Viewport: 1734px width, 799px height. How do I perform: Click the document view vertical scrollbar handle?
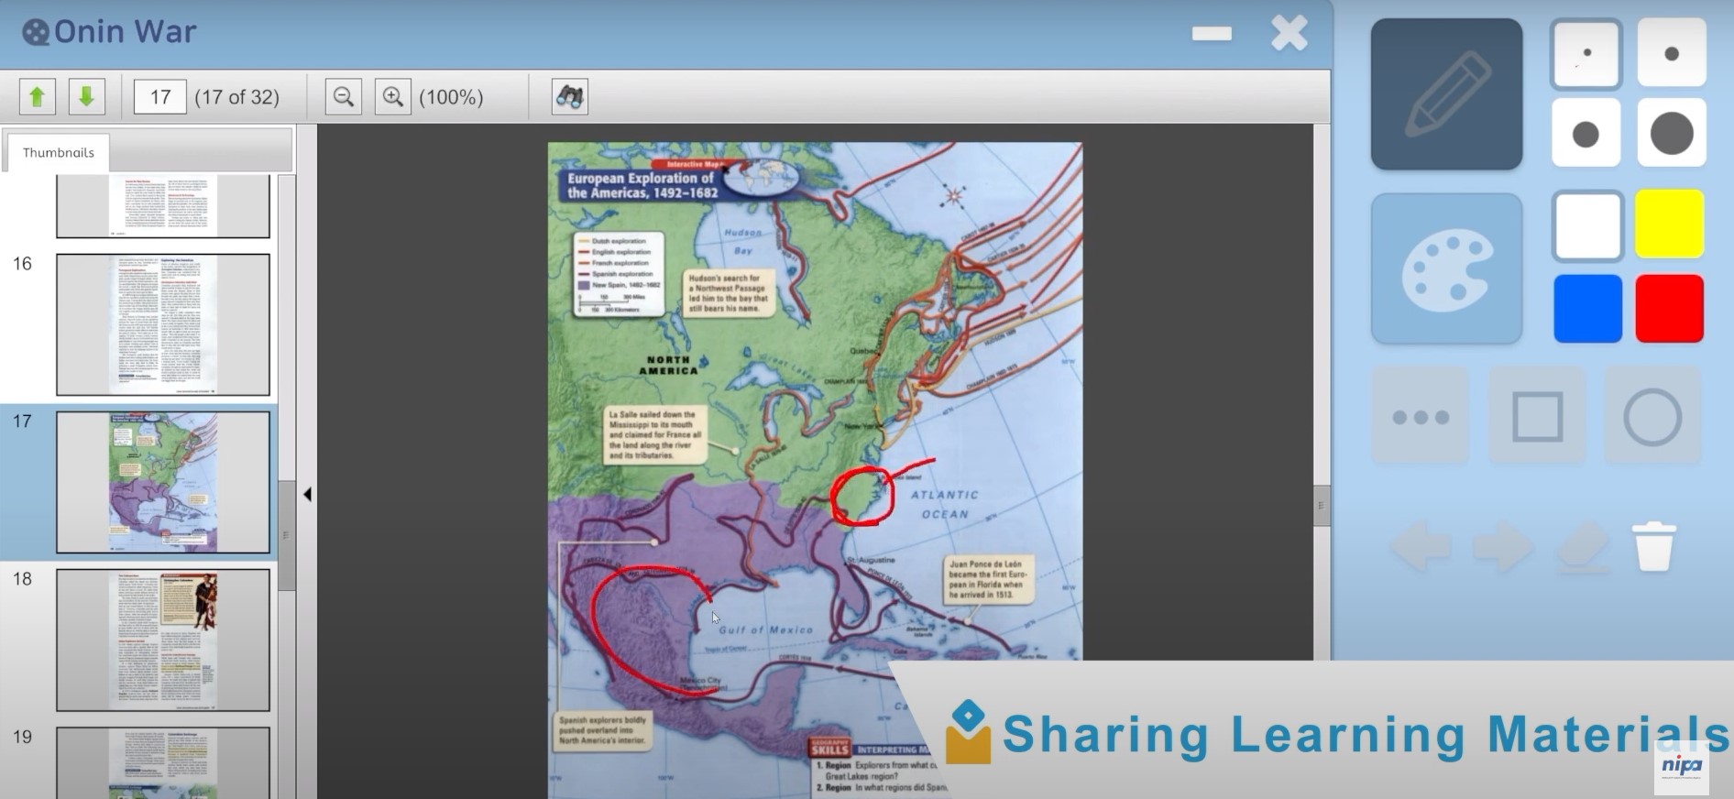pos(1322,505)
